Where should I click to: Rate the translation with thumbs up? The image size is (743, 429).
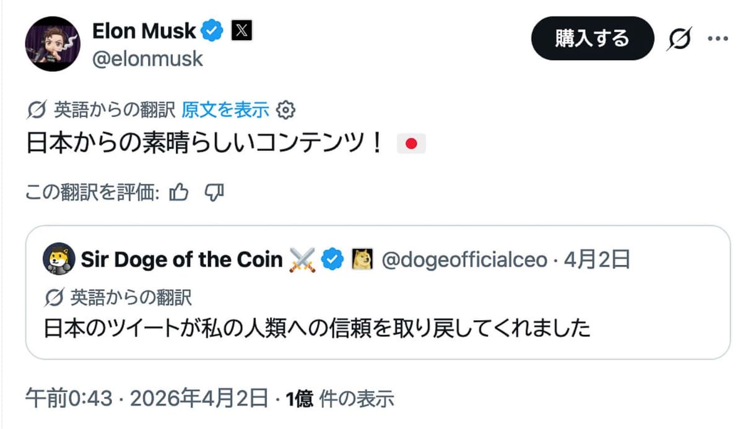(x=179, y=193)
